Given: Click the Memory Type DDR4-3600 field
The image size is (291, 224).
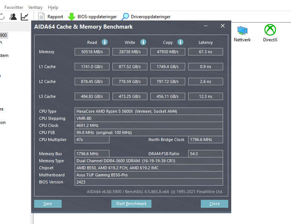Looking at the screenshot, I should click(x=149, y=161).
